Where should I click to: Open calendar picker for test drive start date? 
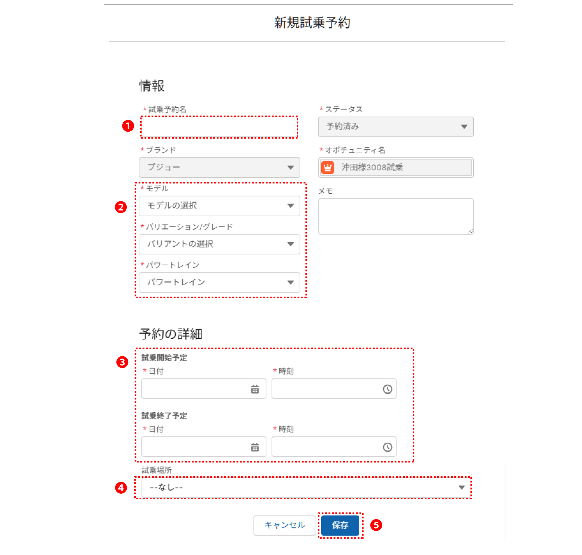click(x=255, y=389)
